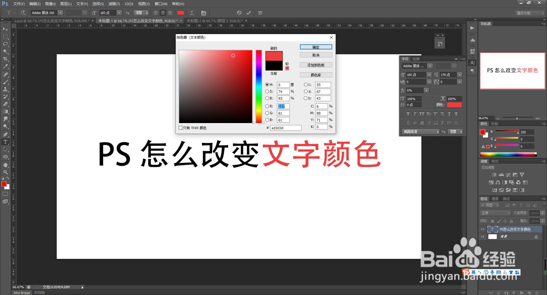Enable 'Only Web Colors' checkbox

tap(181, 128)
